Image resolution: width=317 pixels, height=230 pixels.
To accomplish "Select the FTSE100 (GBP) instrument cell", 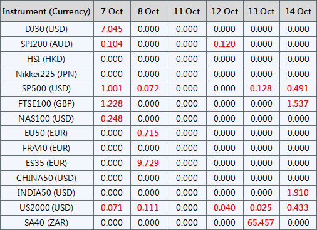I will pyautogui.click(x=46, y=103).
